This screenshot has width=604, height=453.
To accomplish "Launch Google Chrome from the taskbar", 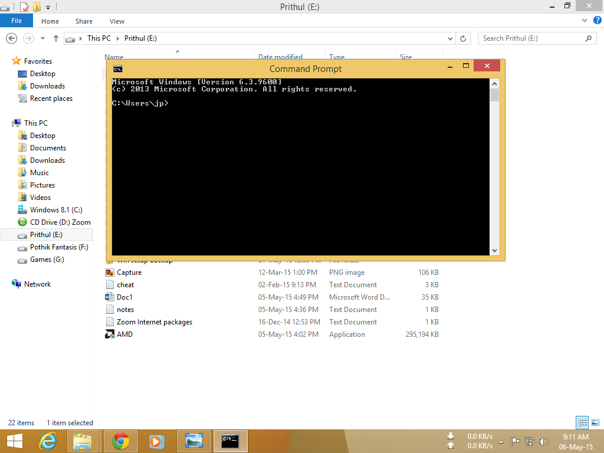I will click(120, 441).
